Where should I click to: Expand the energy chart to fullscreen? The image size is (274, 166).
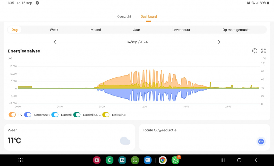263,51
